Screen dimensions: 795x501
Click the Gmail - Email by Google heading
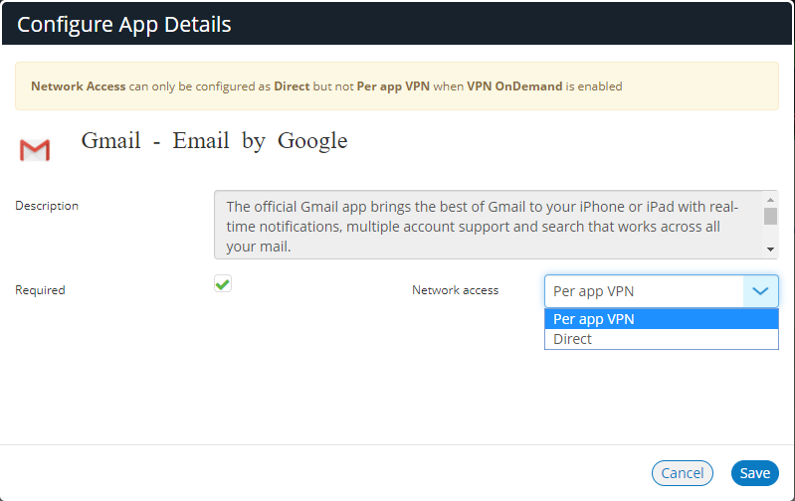[214, 141]
